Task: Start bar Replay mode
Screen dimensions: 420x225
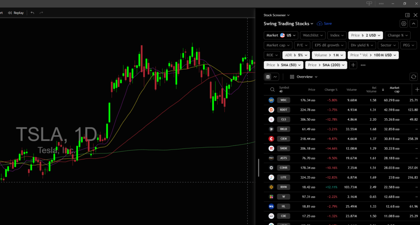Action: pyautogui.click(x=16, y=13)
